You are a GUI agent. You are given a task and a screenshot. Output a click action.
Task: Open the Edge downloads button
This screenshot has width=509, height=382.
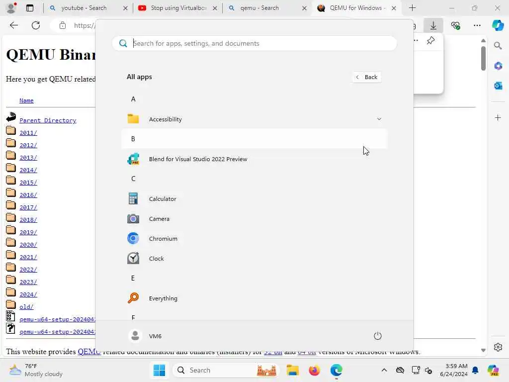[433, 25]
